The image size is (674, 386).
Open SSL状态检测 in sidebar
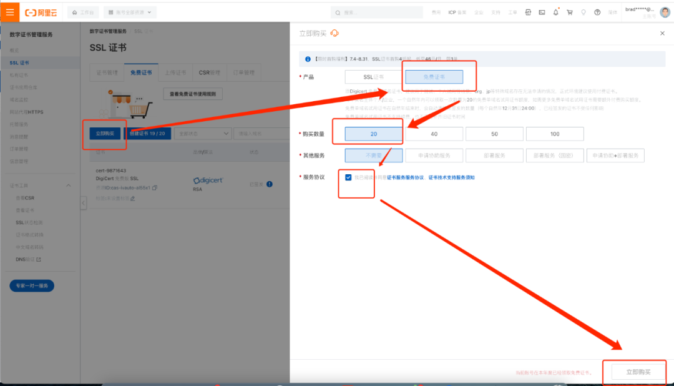[x=29, y=222]
